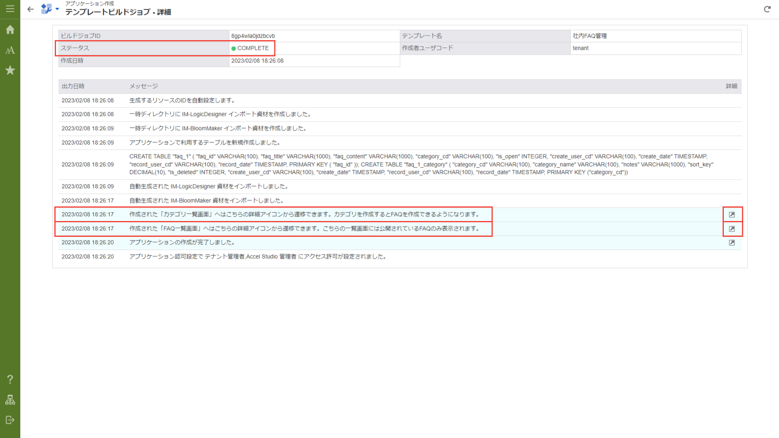Select the 生成するリソースのIDを自動設定します message
The image size is (779, 438).
tap(182, 100)
